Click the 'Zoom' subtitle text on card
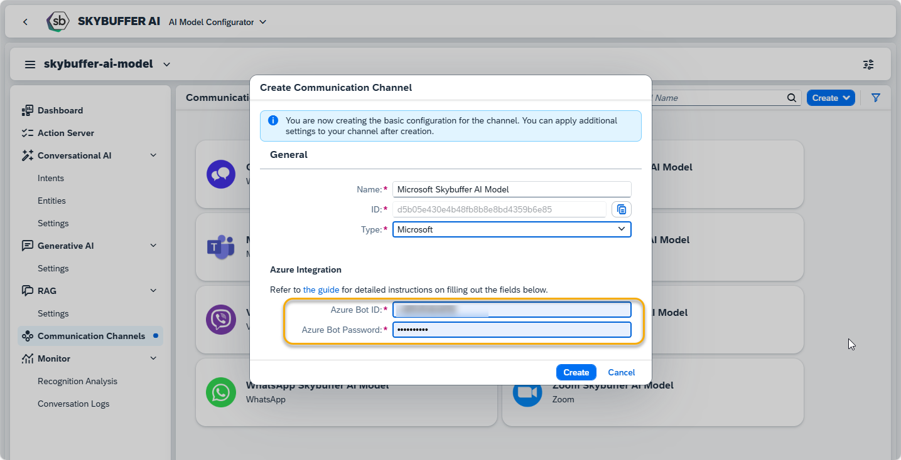The width and height of the screenshot is (901, 460). pyautogui.click(x=563, y=399)
